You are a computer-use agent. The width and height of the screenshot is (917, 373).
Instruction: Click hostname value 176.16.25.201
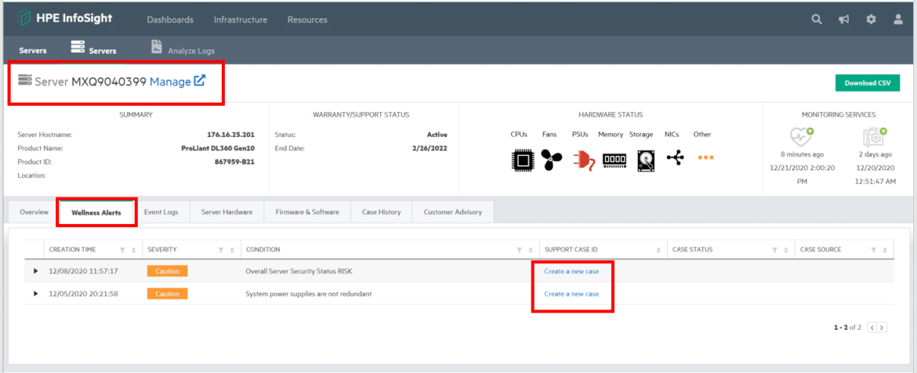231,135
